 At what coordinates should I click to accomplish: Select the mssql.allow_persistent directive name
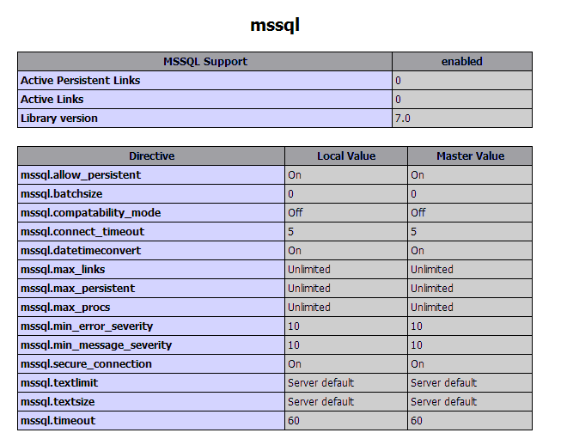pos(81,175)
